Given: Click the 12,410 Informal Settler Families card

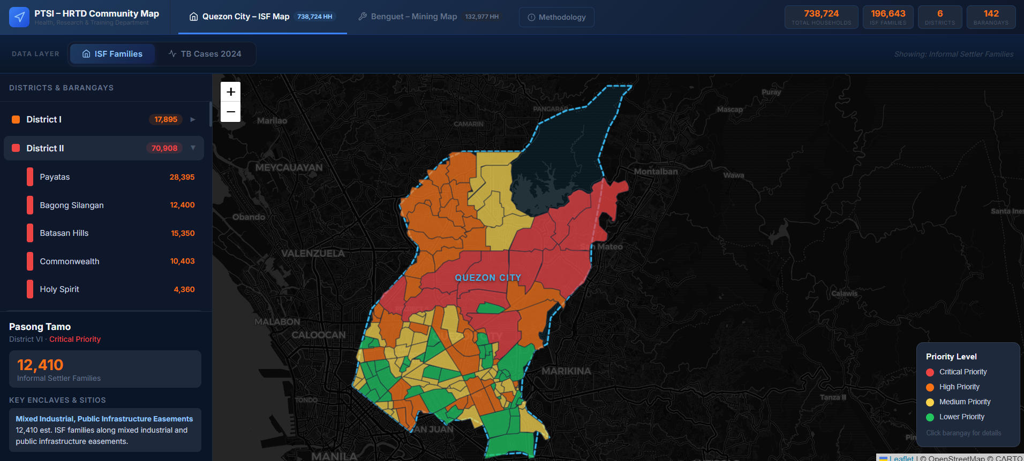Looking at the screenshot, I should point(105,369).
